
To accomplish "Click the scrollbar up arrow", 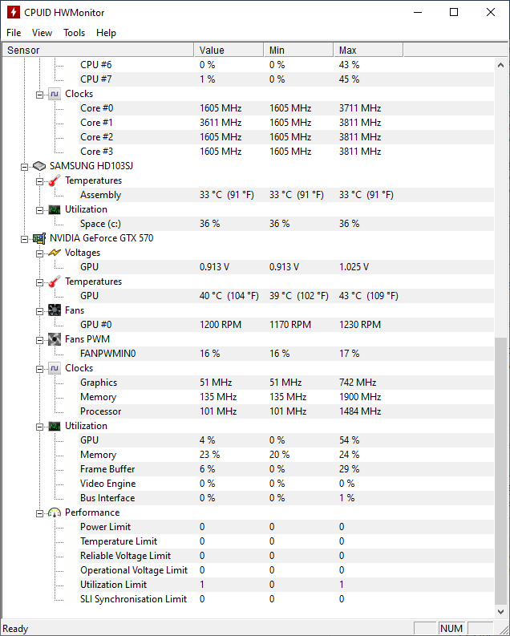I will 500,65.
